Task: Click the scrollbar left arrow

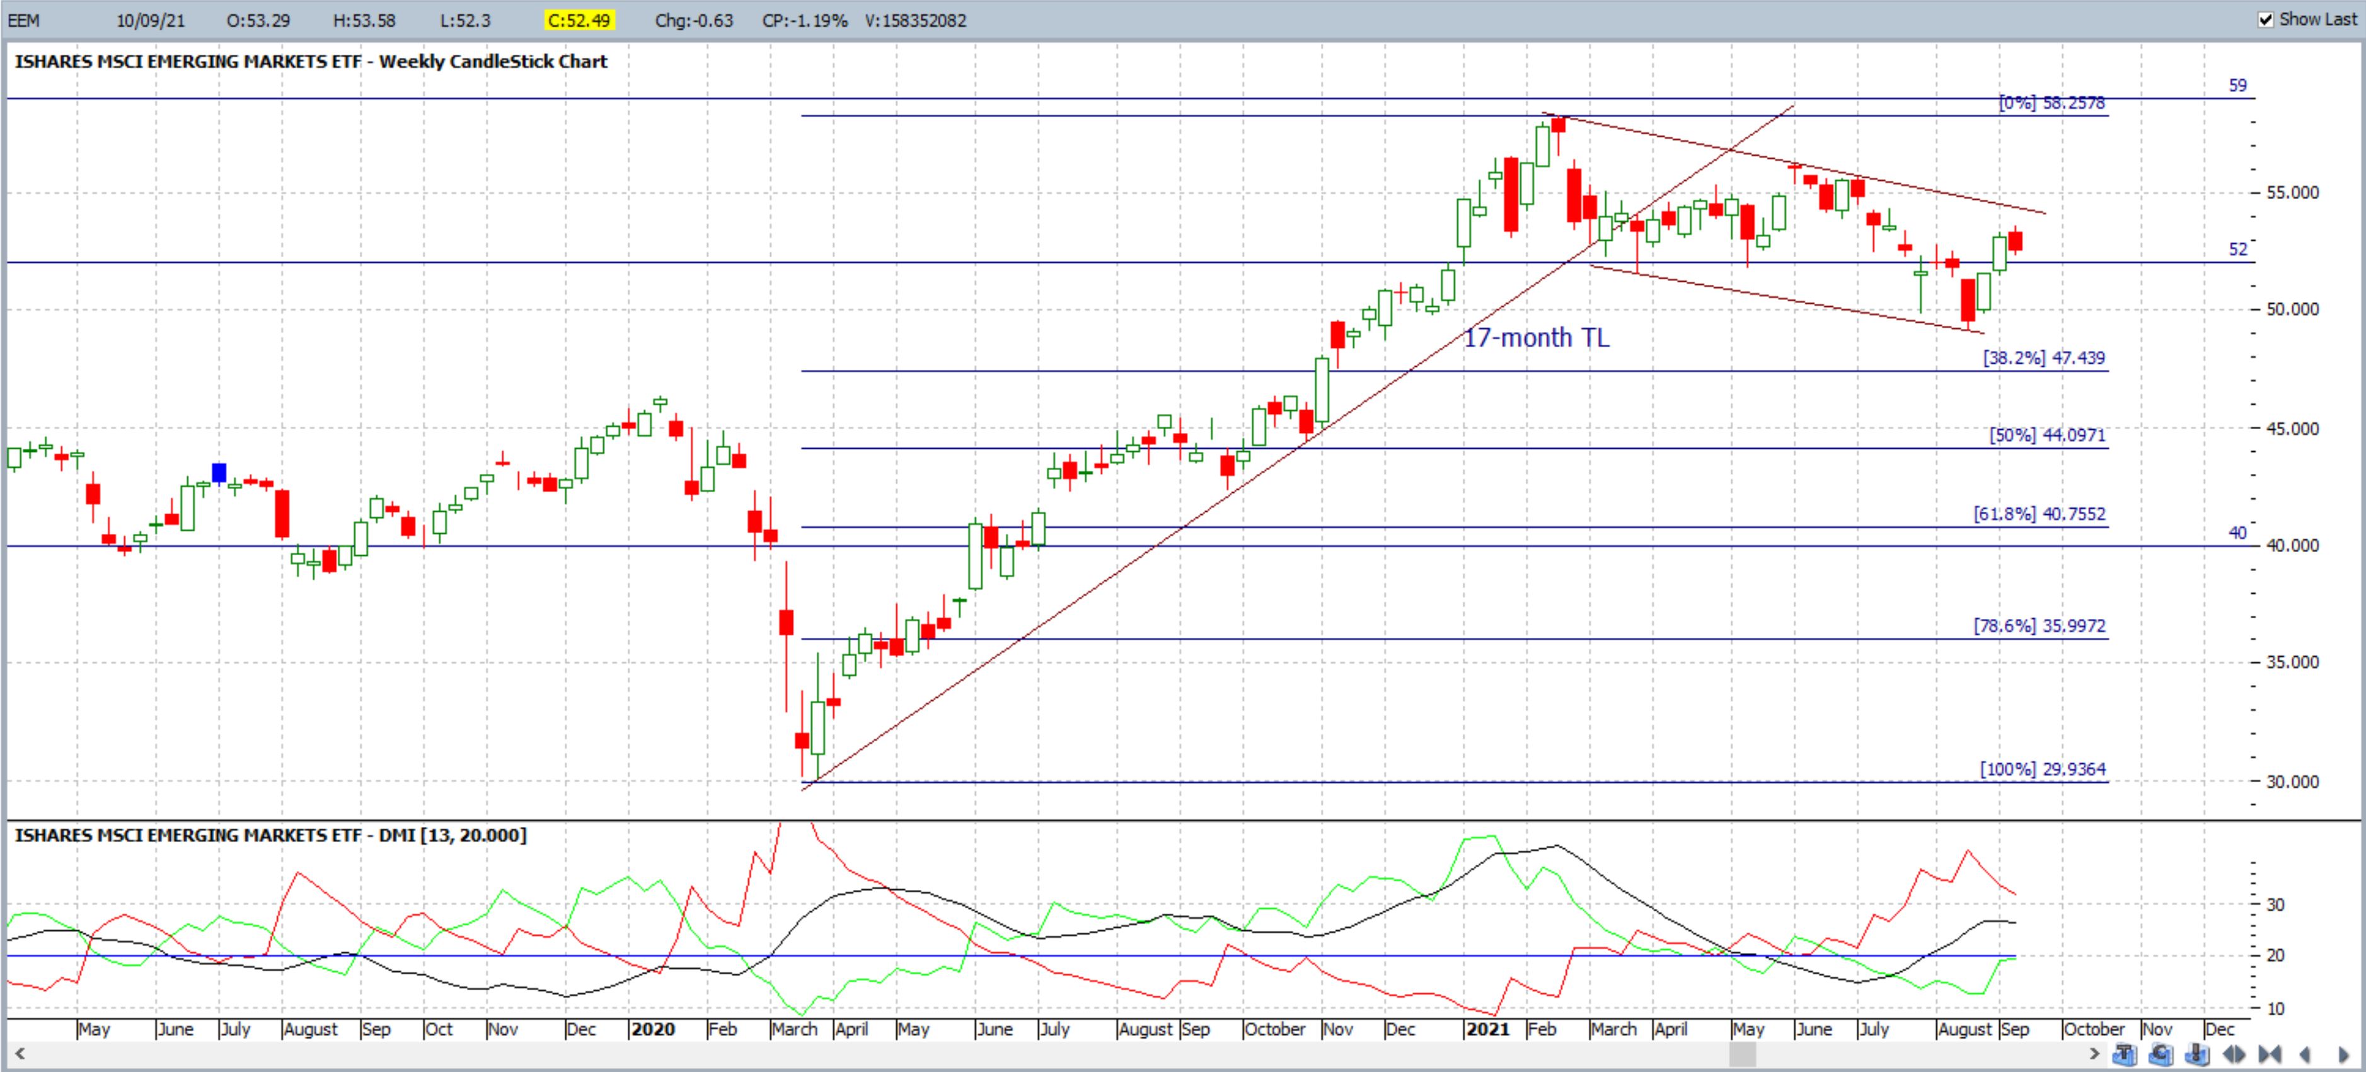Action: (20, 1054)
